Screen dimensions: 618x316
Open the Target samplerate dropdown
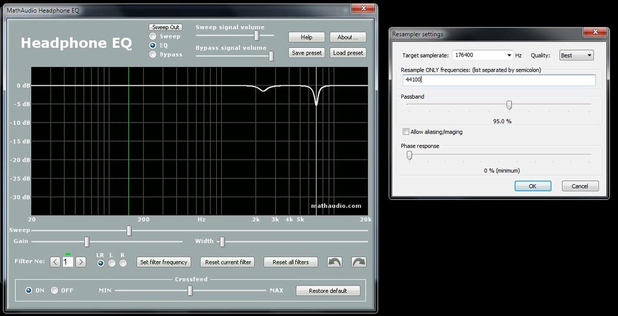pyautogui.click(x=510, y=55)
